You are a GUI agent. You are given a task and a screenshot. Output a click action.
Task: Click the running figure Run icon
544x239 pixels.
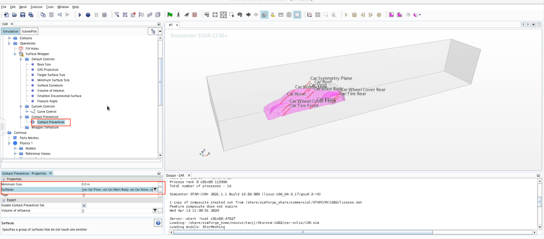[186, 15]
